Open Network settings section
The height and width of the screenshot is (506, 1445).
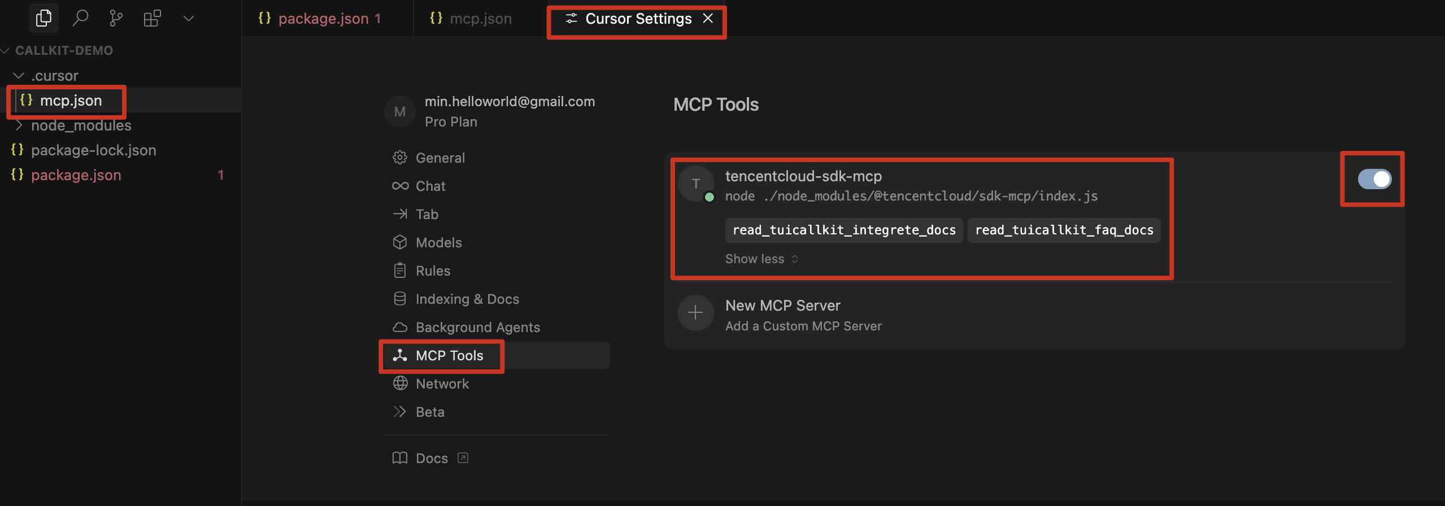(497, 383)
